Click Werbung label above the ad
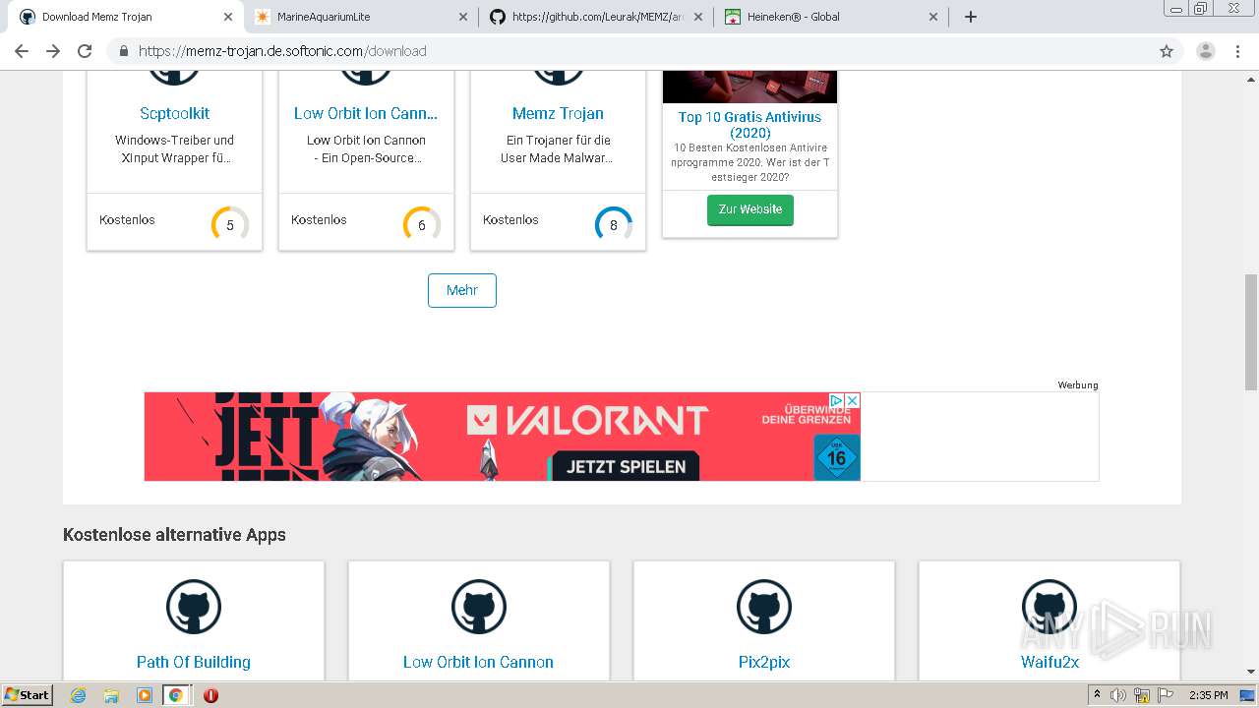The height and width of the screenshot is (708, 1259). 1078,385
